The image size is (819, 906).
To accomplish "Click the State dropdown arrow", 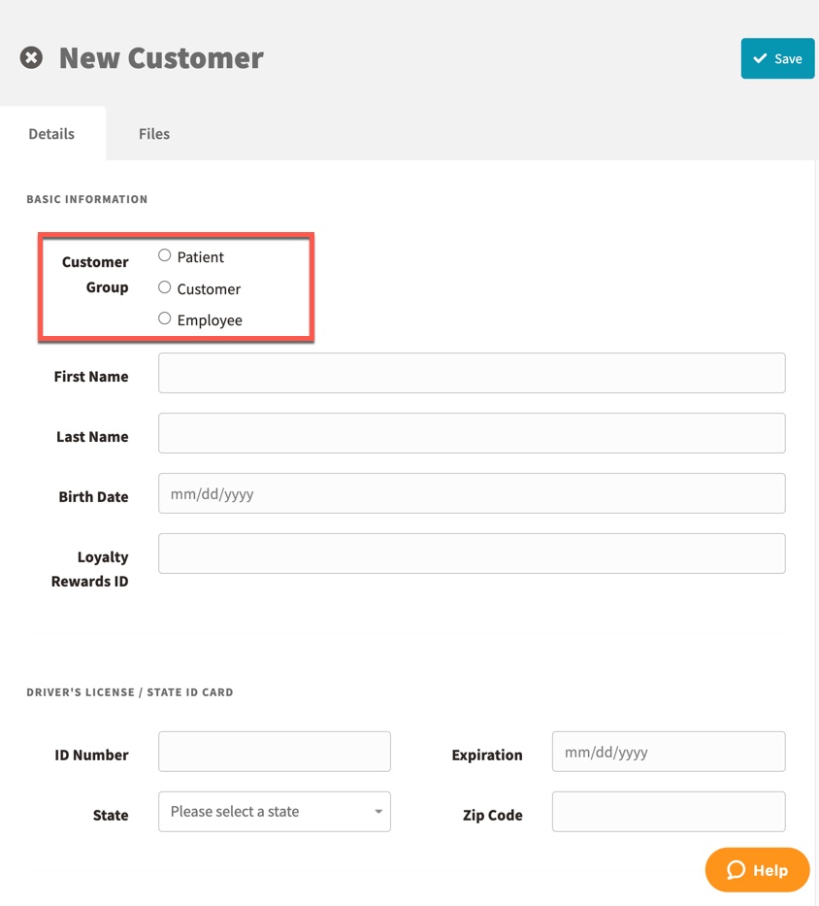I will 378,811.
